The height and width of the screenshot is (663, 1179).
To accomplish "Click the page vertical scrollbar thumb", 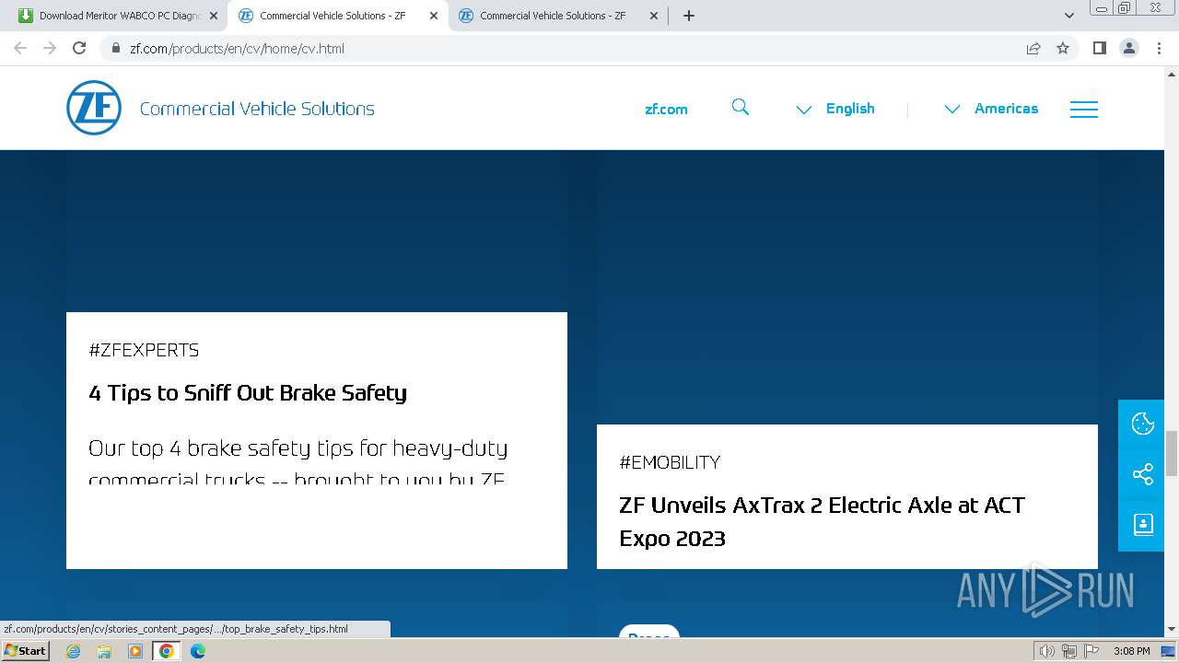I will (x=1172, y=453).
